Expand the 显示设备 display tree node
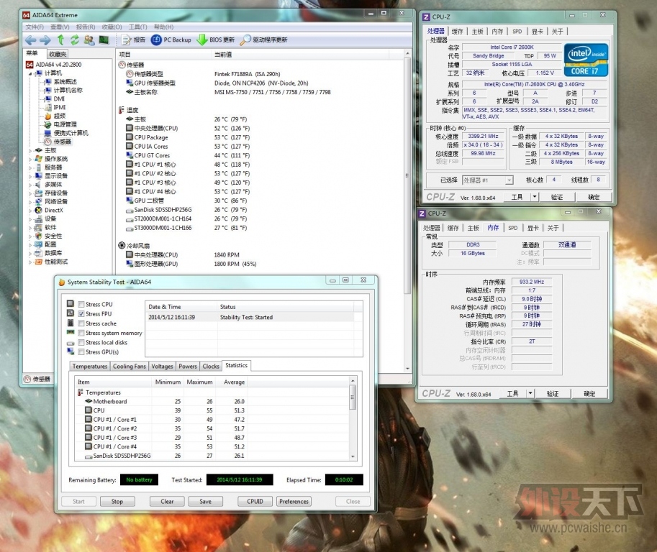657x552 pixels. tap(30, 176)
